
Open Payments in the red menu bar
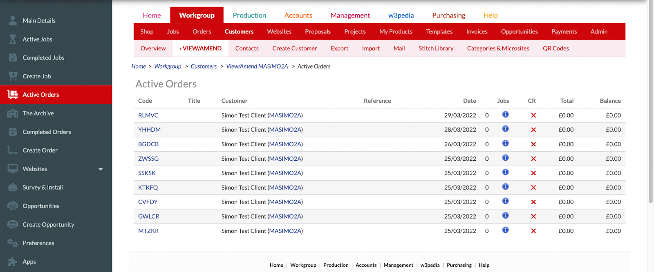(564, 31)
